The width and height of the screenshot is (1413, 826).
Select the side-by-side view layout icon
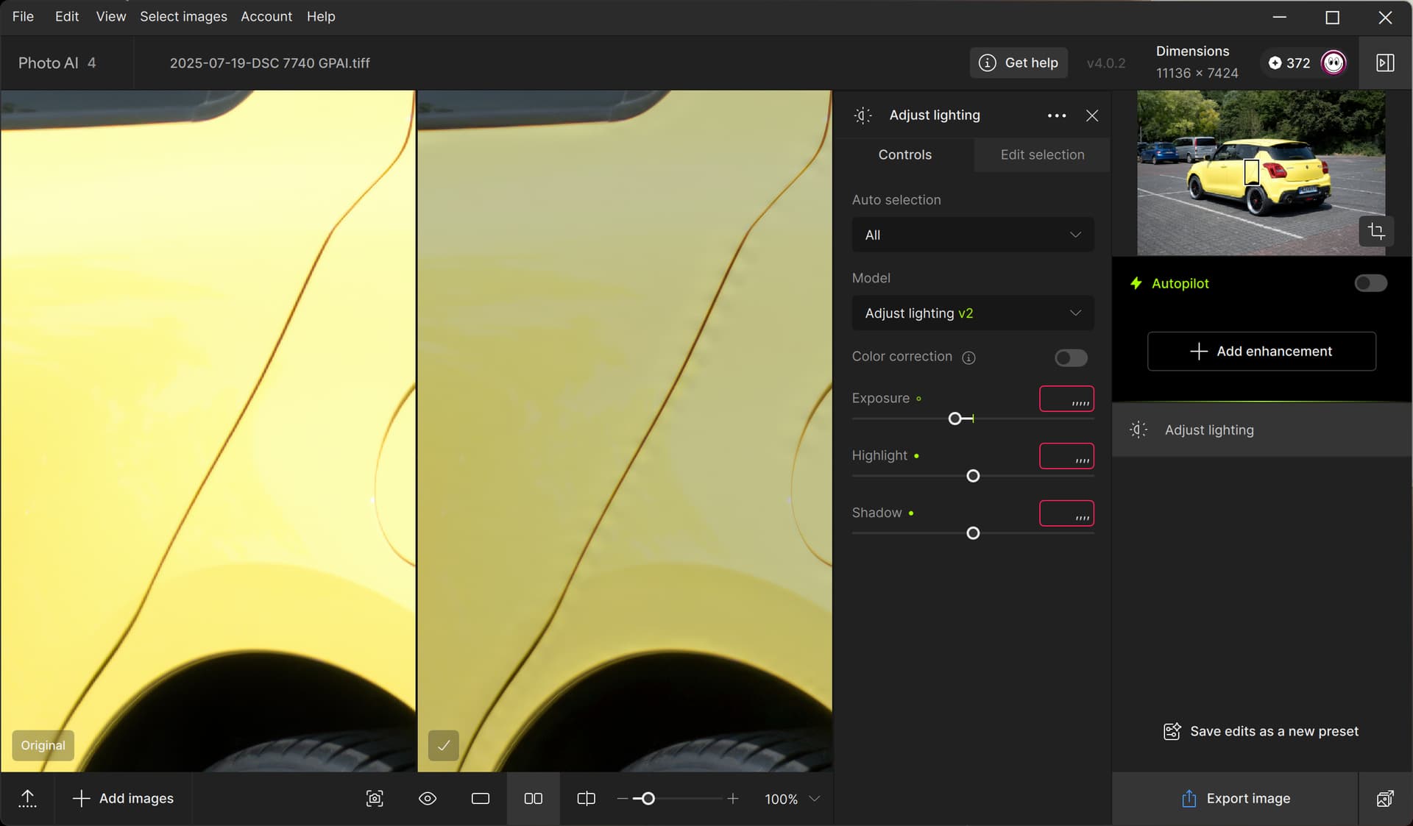tap(534, 799)
